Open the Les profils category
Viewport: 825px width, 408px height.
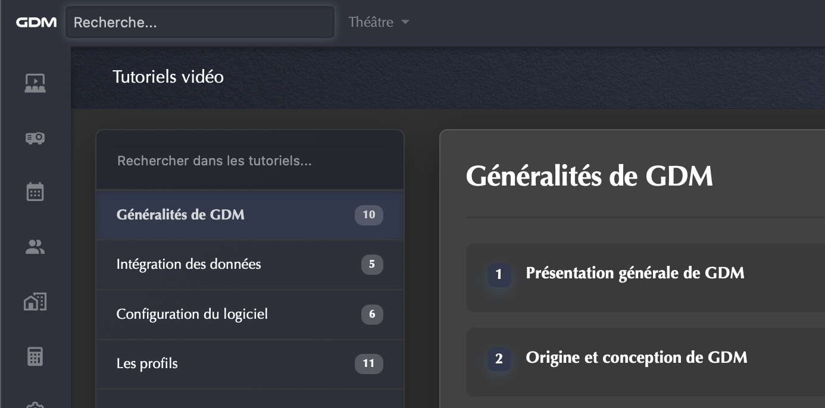147,363
